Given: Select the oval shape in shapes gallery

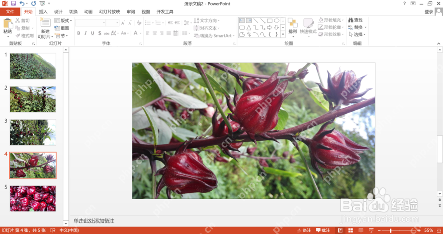Looking at the screenshot, I should click(276, 21).
